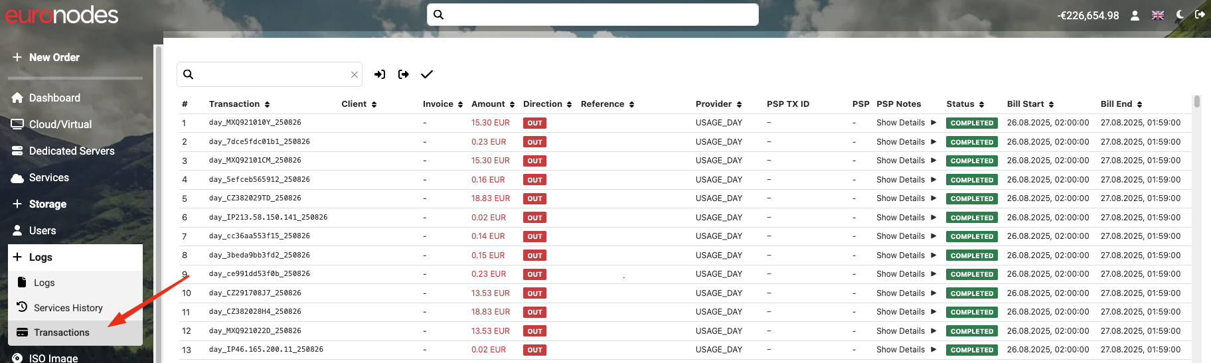Screen dimensions: 1211x363
Task: Open Cloud/Virtual in sidebar
Action: pyautogui.click(x=52, y=124)
